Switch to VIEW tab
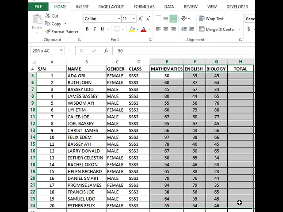 [x=212, y=7]
